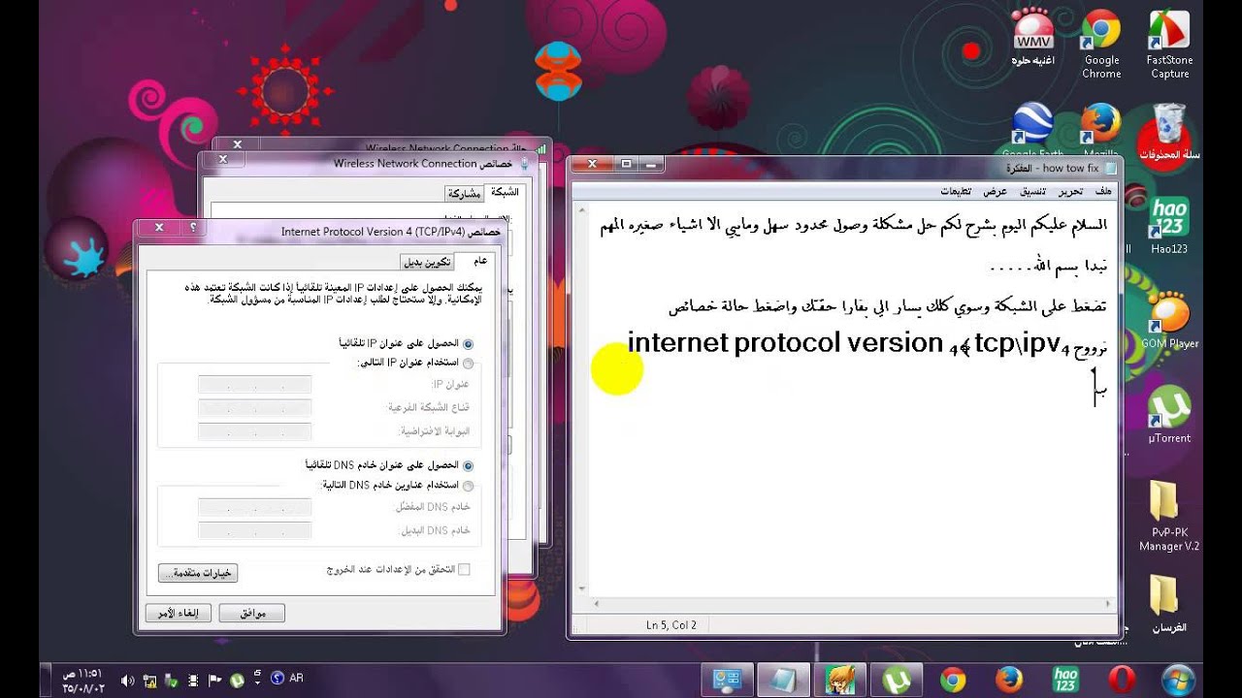Open خيارات متقدمة advanced options

click(198, 573)
